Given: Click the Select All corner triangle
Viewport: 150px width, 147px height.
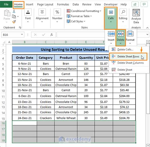Looking at the screenshot, I should click(4, 42).
